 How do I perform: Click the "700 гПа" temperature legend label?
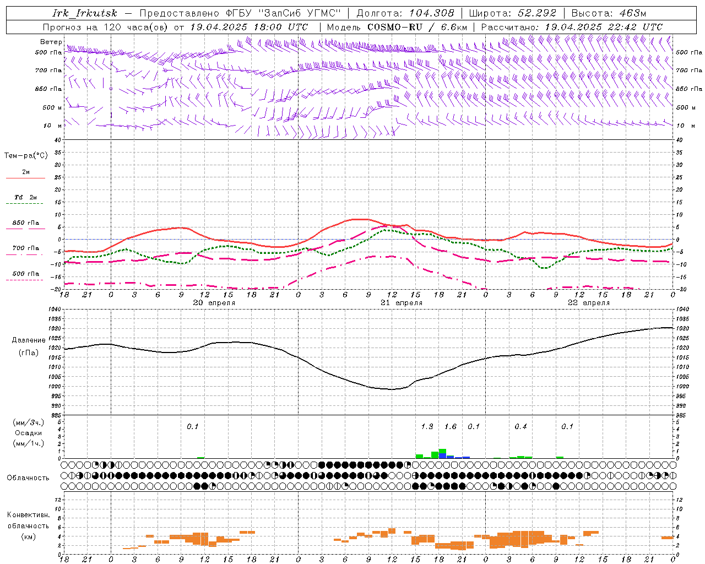[26, 248]
